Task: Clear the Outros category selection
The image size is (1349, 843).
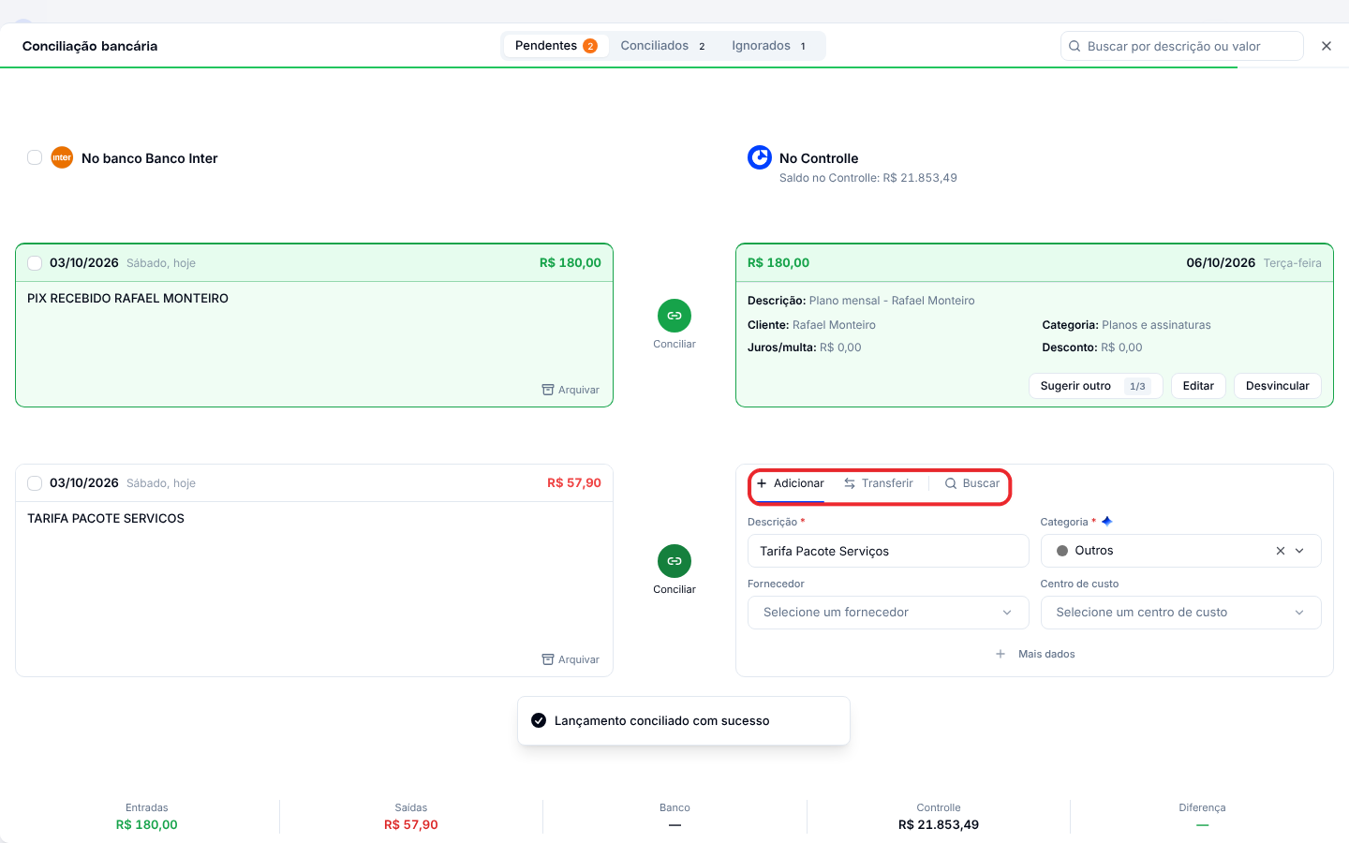Action: coord(1281,551)
